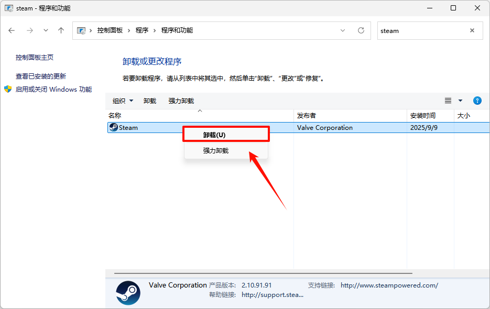The height and width of the screenshot is (309, 490).
Task: Click the window icon in title bar
Action: click(x=9, y=8)
